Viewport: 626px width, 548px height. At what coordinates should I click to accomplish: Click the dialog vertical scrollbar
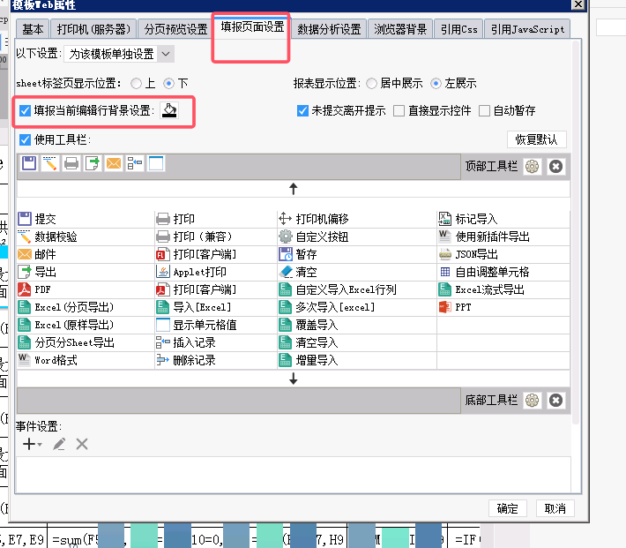[576, 232]
